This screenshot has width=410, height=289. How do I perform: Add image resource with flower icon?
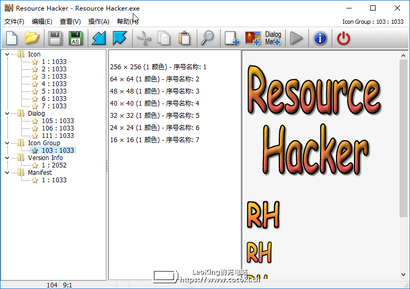pyautogui.click(x=252, y=38)
